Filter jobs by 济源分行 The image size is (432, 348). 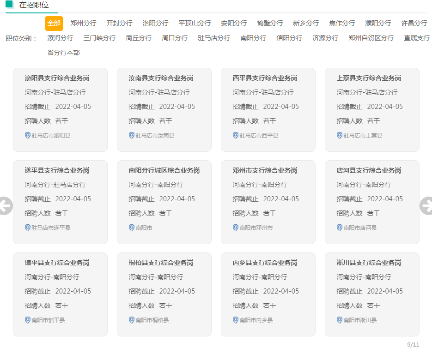(x=325, y=38)
